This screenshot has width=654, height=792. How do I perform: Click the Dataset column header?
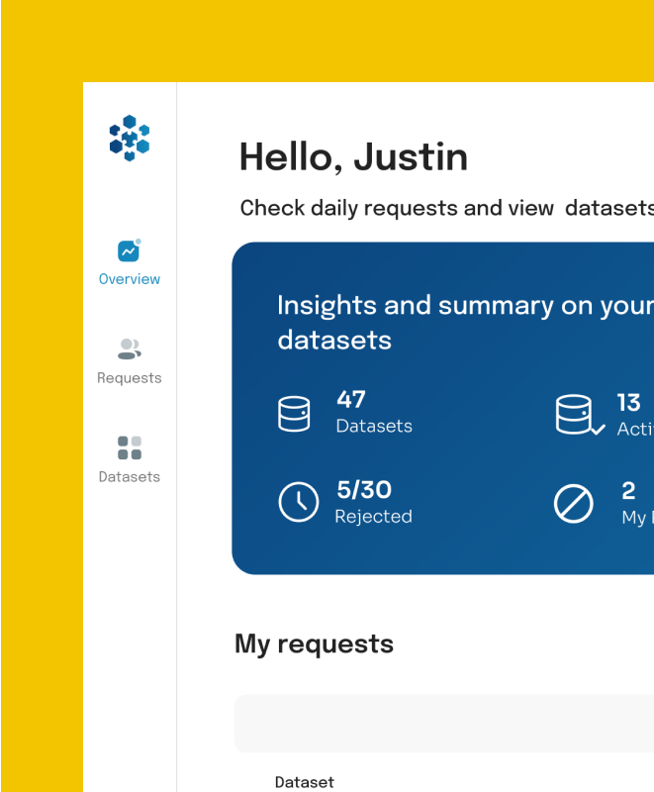[304, 782]
